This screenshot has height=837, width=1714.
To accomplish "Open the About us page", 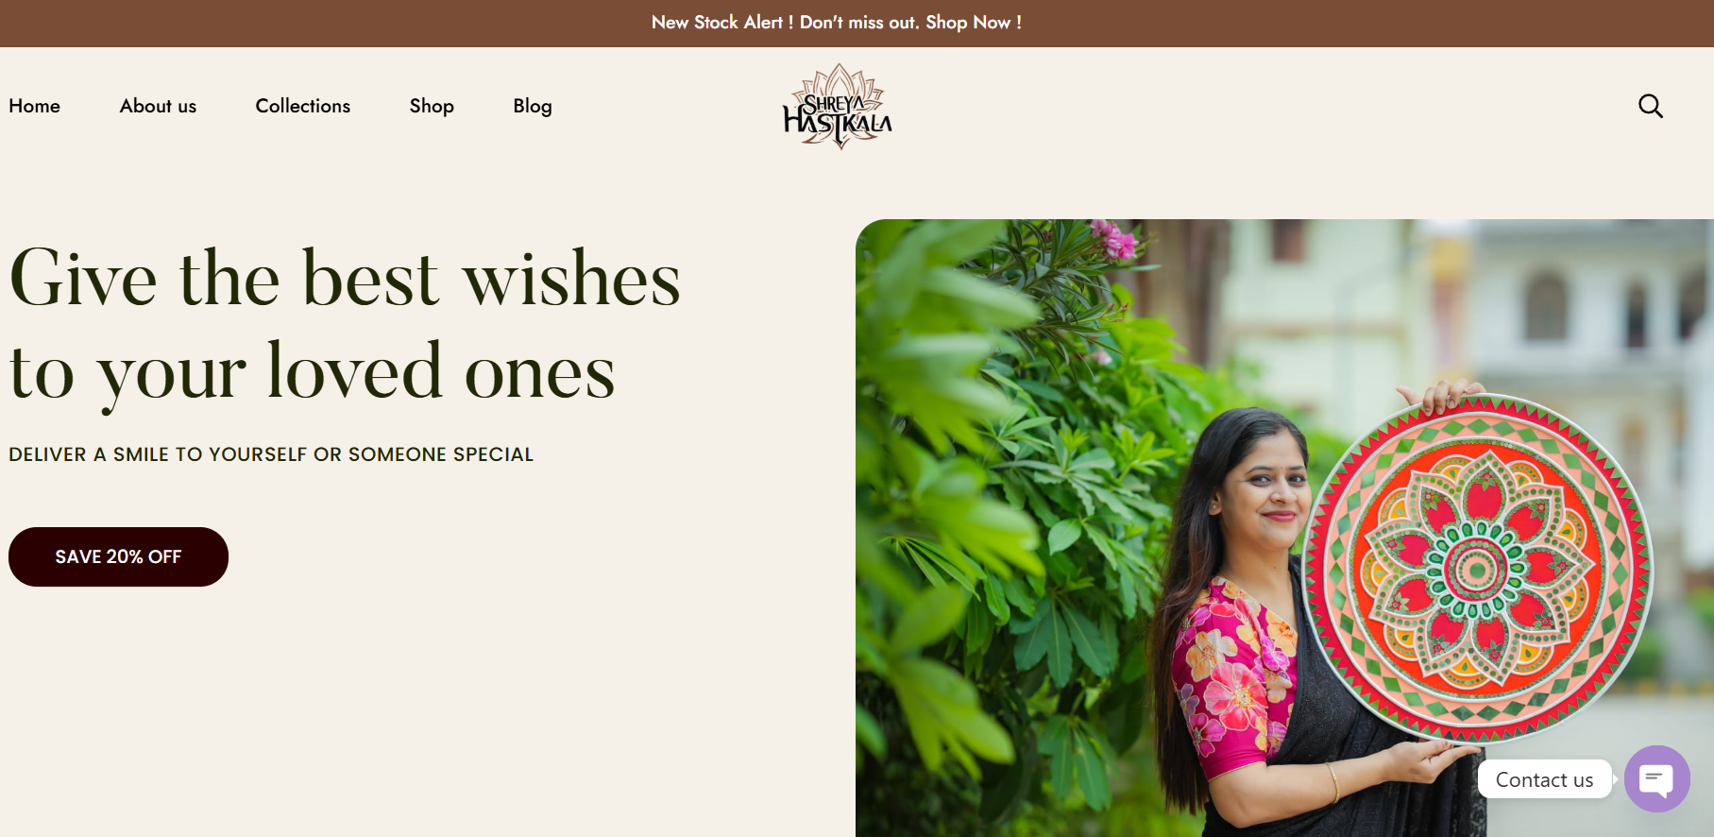I will 158,106.
